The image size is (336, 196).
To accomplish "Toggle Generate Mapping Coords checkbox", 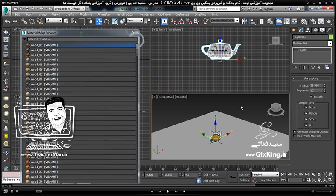I will coord(295,131).
